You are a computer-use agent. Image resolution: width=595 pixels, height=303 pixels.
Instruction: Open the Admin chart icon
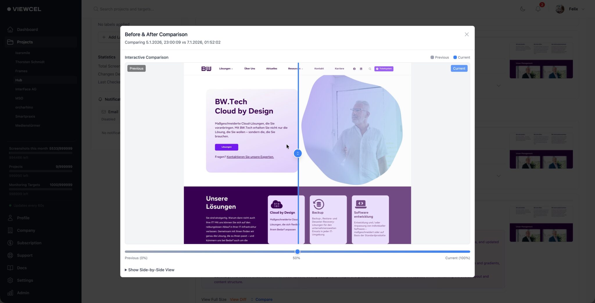tap(10, 293)
